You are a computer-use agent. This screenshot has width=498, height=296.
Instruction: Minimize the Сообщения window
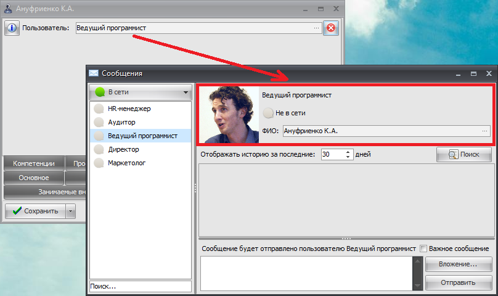[458, 75]
